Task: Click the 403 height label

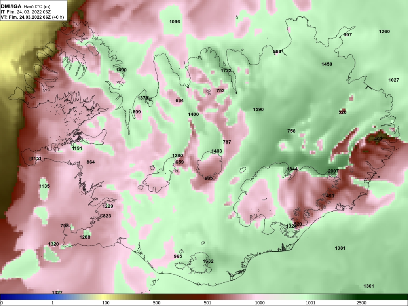Action: [378, 139]
